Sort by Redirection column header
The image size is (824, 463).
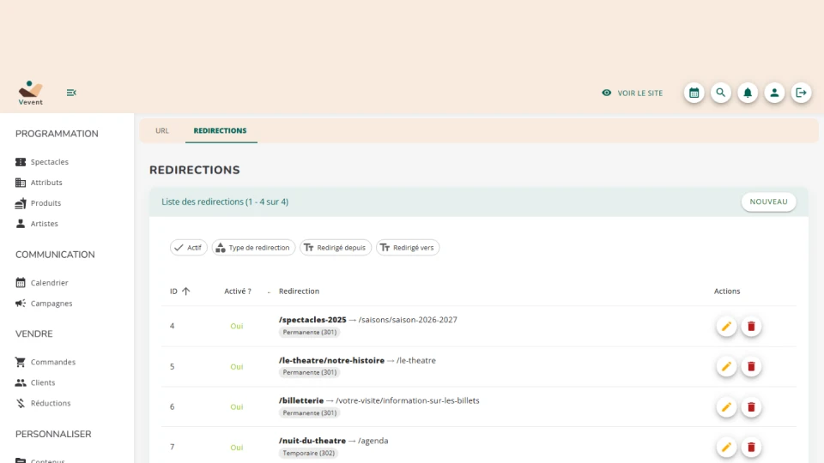pyautogui.click(x=299, y=292)
